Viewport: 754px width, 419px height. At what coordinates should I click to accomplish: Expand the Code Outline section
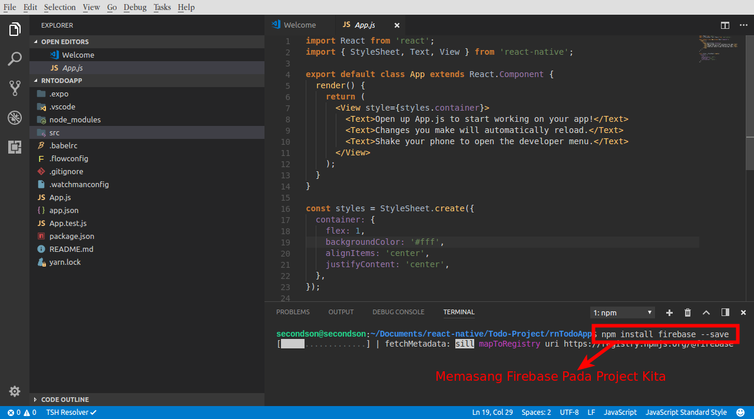pos(147,400)
